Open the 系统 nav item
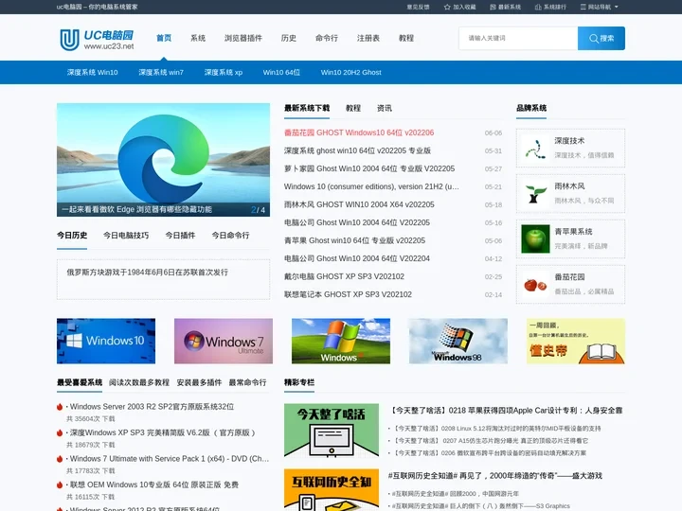The width and height of the screenshot is (682, 511). click(198, 38)
